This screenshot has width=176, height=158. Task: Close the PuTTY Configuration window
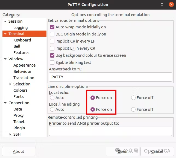(x=171, y=4)
